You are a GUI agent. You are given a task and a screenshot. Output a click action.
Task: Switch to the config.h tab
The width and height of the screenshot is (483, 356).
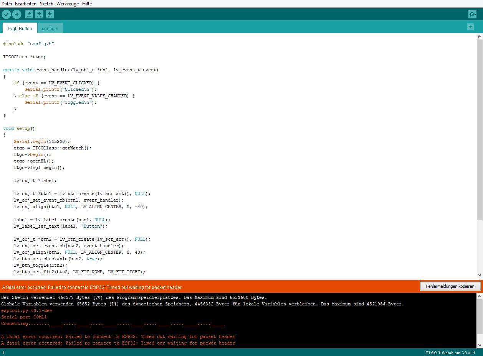tap(50, 28)
